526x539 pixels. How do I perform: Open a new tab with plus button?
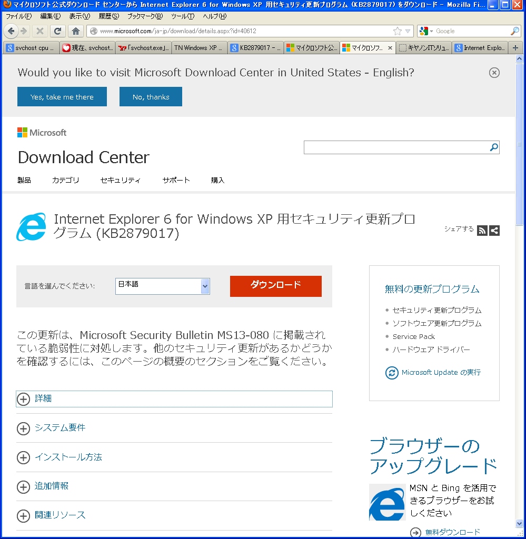pos(515,47)
